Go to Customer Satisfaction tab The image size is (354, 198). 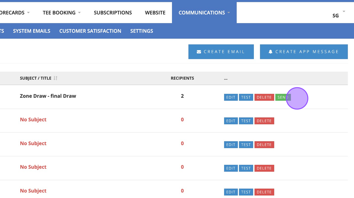click(x=90, y=31)
